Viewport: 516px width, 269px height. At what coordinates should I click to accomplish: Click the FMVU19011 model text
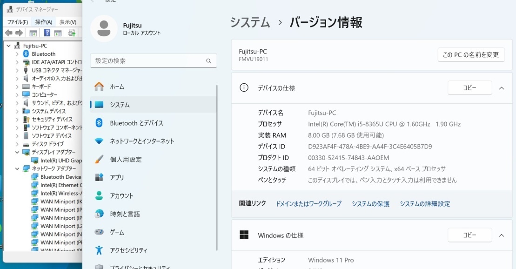point(254,59)
